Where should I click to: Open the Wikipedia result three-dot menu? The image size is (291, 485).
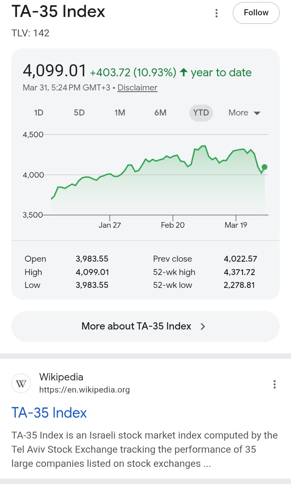point(274,384)
